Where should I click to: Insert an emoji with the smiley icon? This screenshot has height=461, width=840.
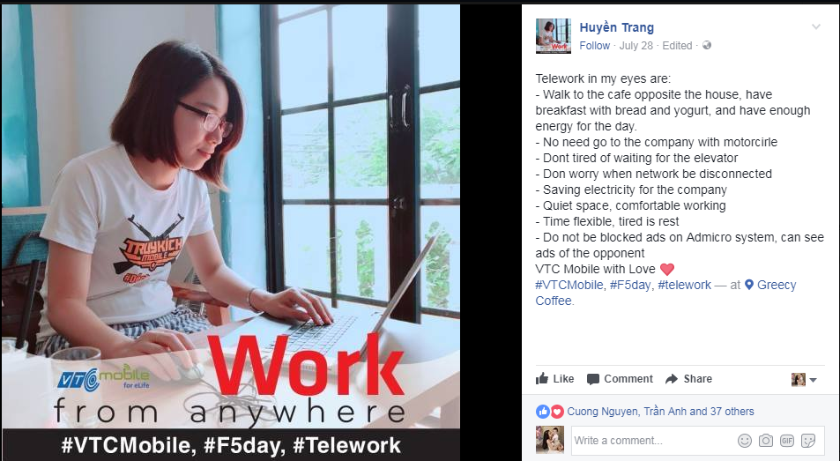click(745, 441)
